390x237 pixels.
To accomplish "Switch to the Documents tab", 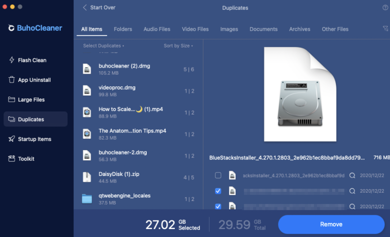I will 264,29.
